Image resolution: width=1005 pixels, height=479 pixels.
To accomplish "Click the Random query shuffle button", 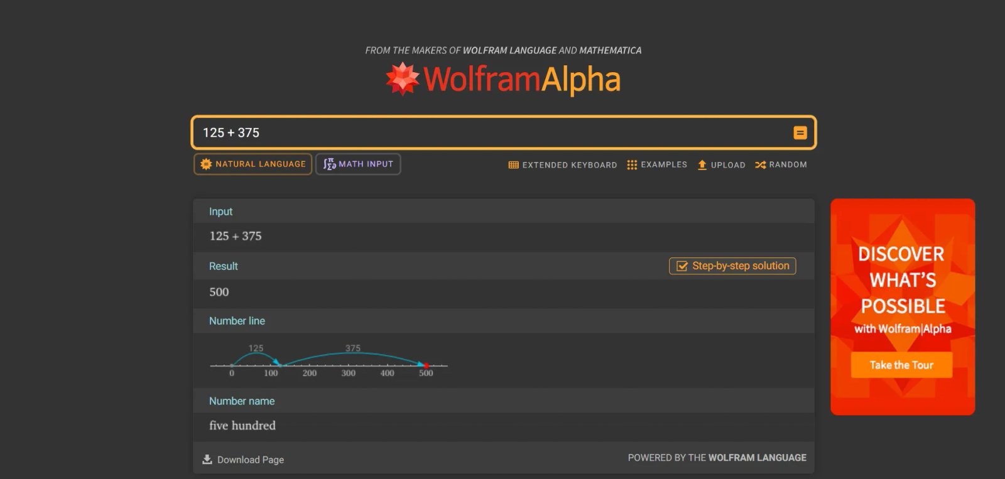I will click(781, 164).
